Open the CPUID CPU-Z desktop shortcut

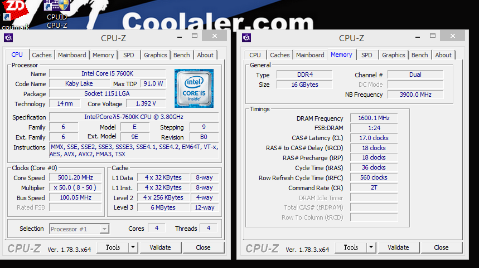(57, 14)
